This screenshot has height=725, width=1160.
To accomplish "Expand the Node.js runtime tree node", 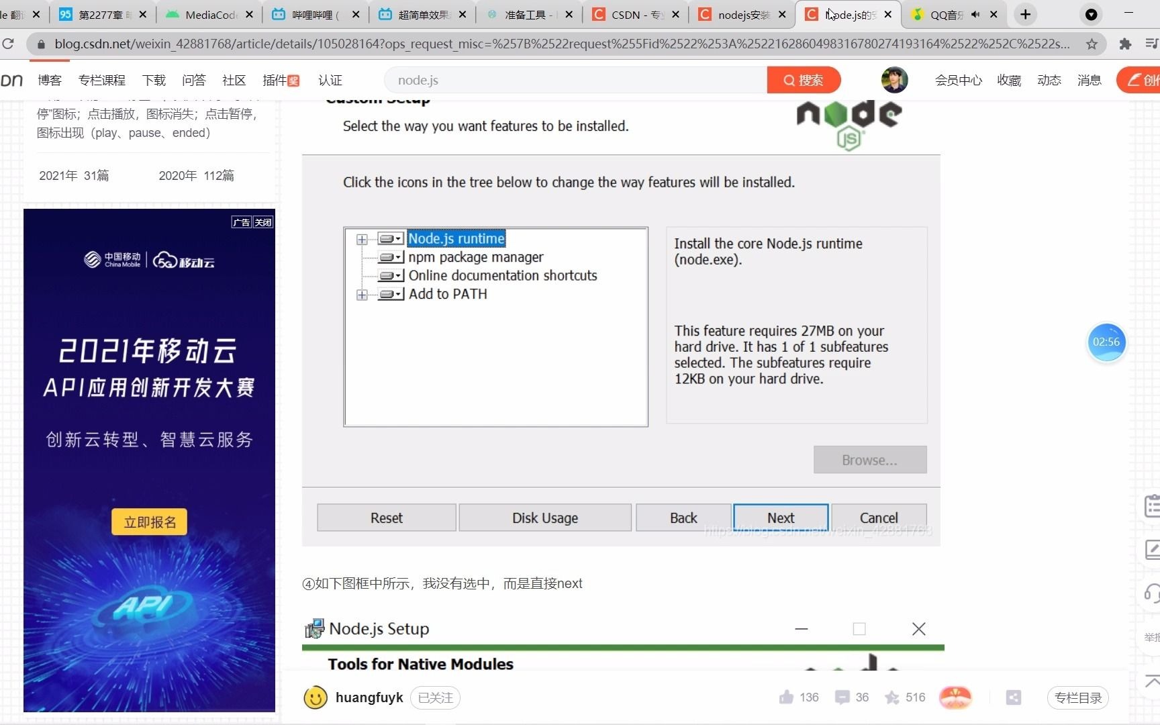I will 362,239.
